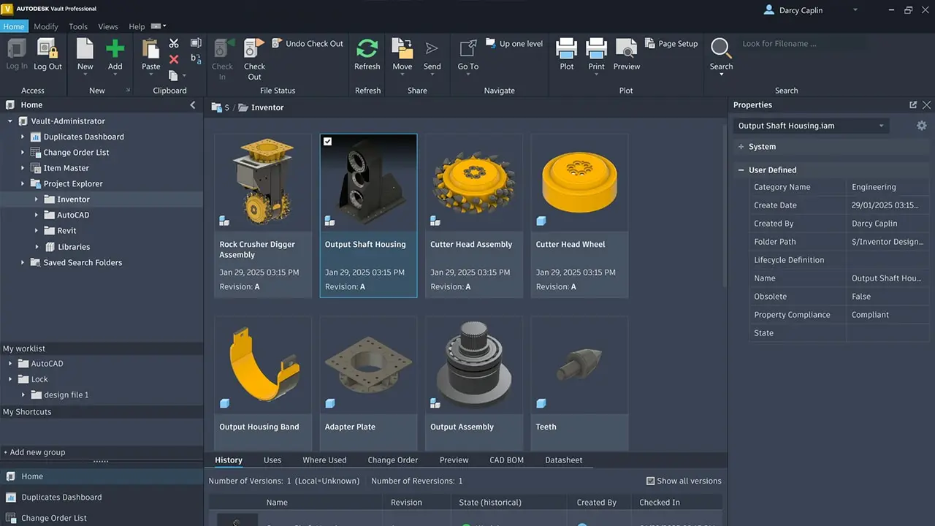Expand the AutoCAD folder under Project Explorer
This screenshot has width=935, height=526.
[x=37, y=216]
